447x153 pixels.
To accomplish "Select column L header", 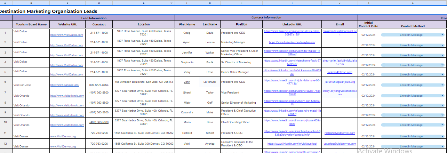I will 413,3.
